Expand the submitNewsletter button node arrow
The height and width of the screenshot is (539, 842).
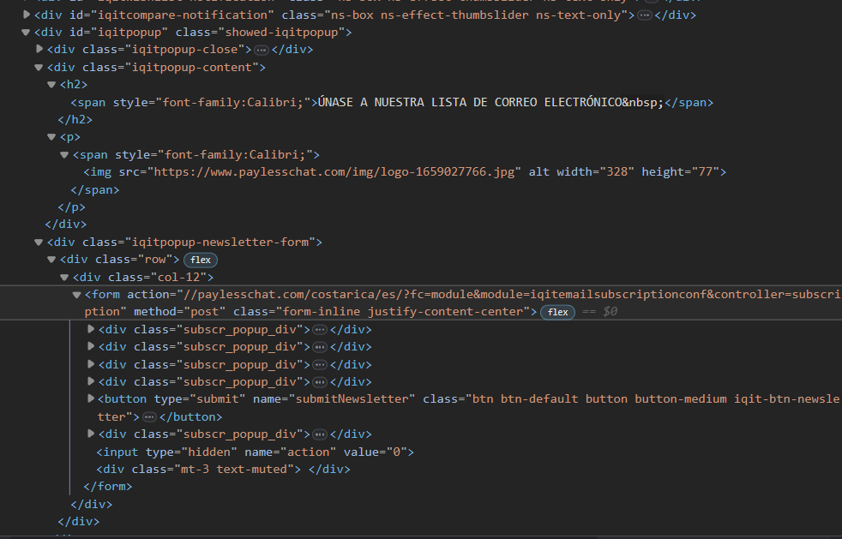91,398
